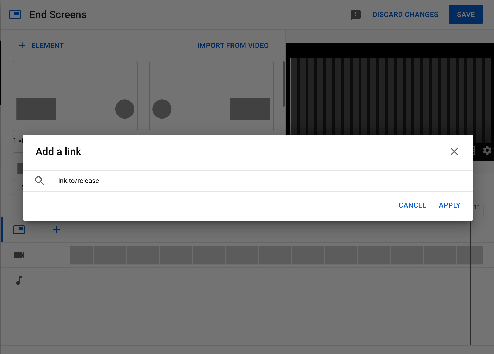Viewport: 494px width, 354px height.
Task: Select the end screen track icon in timeline
Action: coord(19,230)
